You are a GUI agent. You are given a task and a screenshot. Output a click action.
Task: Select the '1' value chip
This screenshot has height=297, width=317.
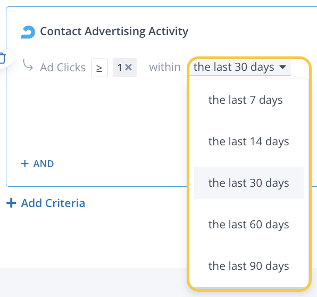click(124, 68)
